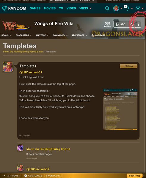Screen dimensions: 146x178
Task: Open the Most linked-to templates screenshot thumbnail
Action: [x=120, y=109]
